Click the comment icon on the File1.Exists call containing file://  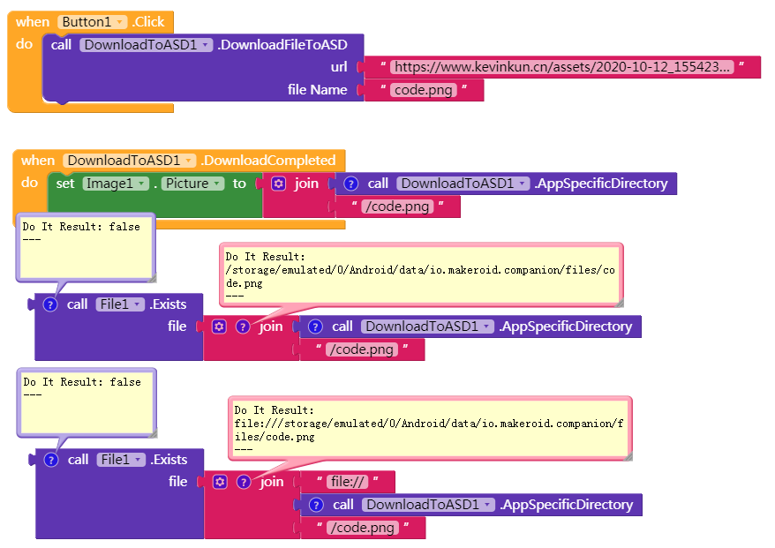click(51, 460)
